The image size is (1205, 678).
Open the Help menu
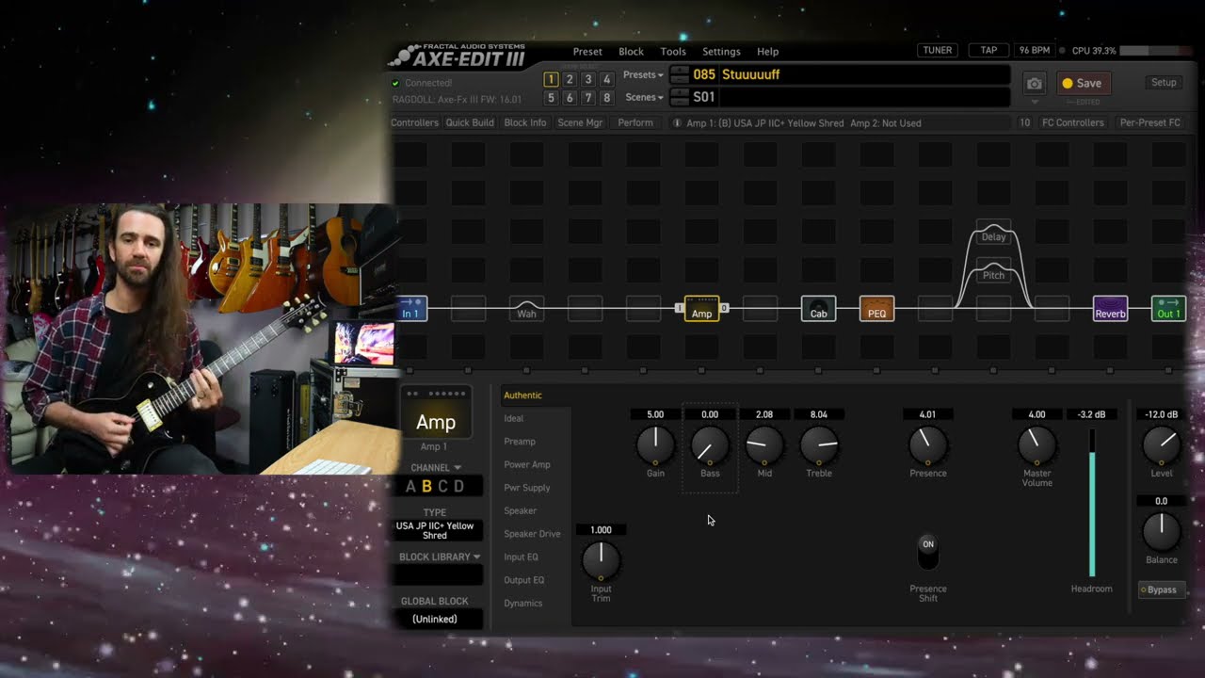[768, 52]
